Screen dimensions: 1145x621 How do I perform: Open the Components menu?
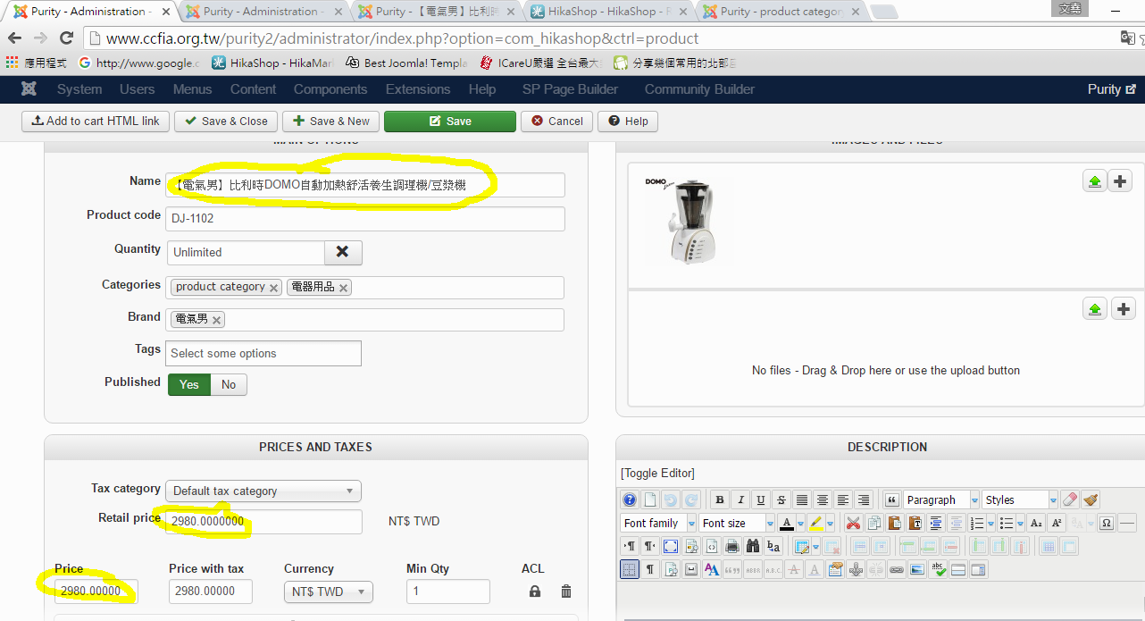330,89
